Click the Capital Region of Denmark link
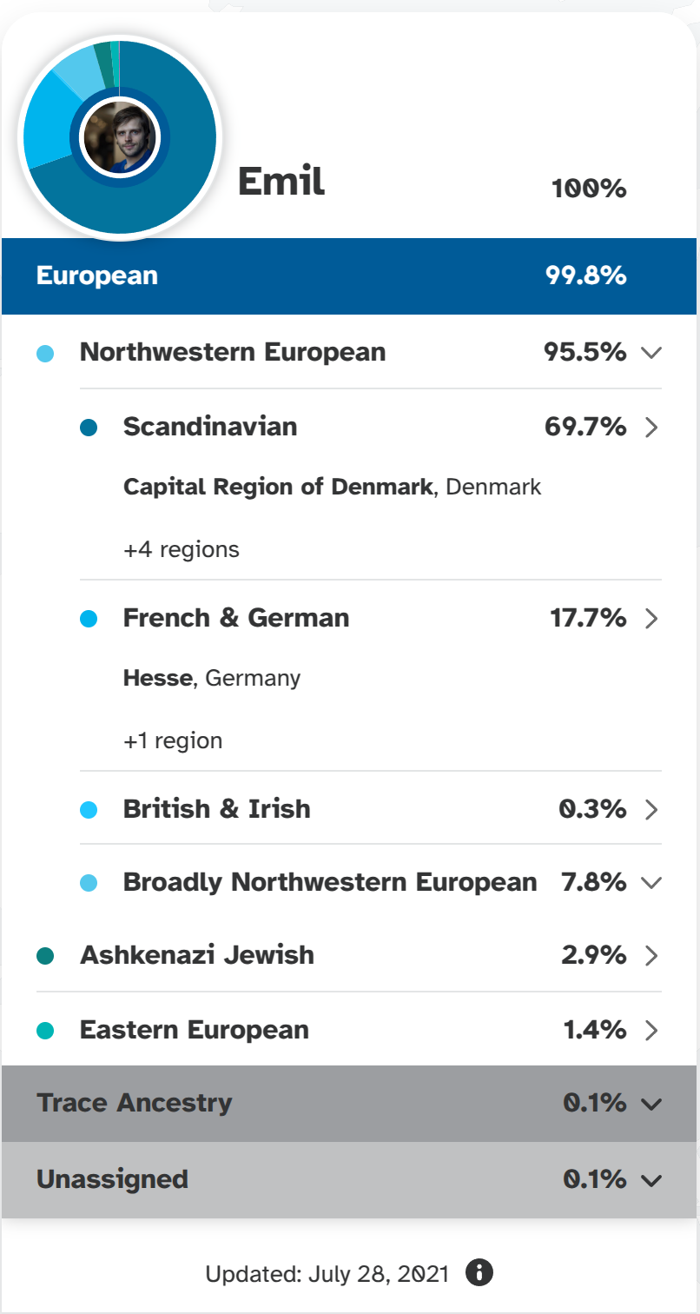 [277, 487]
